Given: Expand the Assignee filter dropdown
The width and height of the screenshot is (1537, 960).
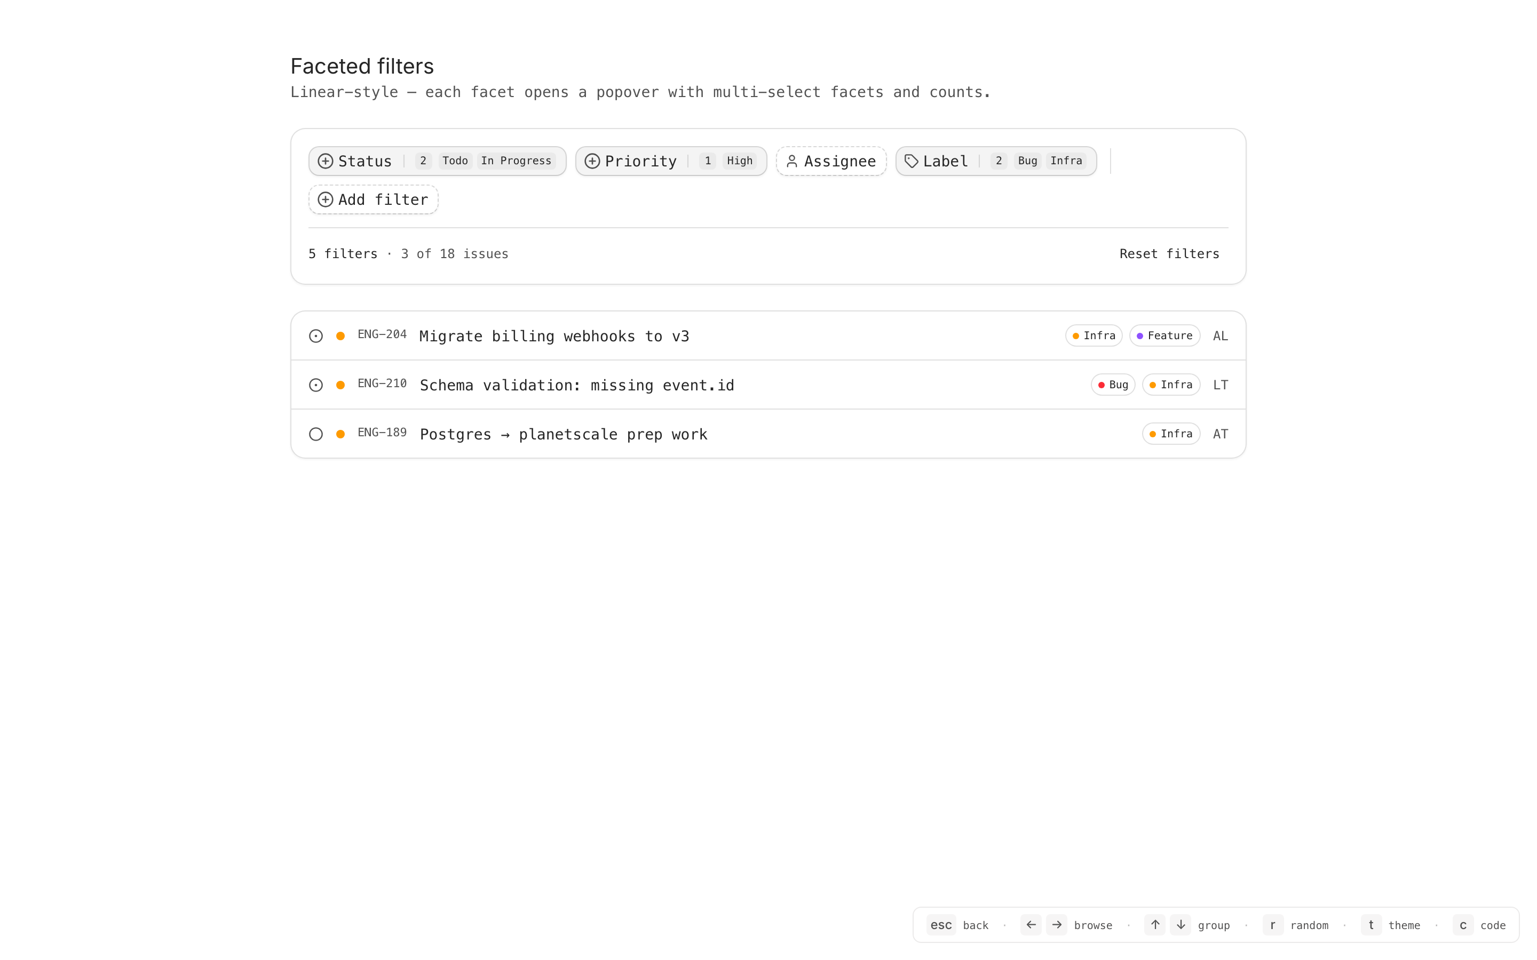Looking at the screenshot, I should [x=839, y=161].
